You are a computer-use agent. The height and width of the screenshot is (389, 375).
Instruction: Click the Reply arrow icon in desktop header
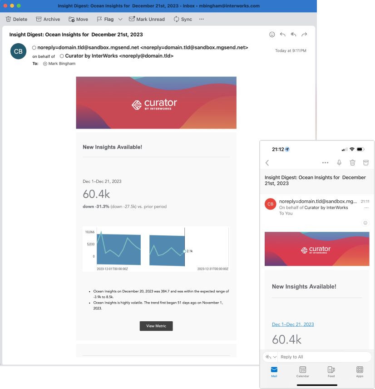pyautogui.click(x=282, y=35)
